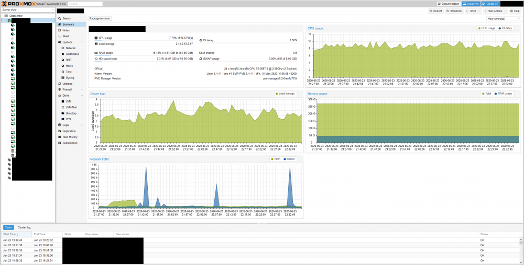Open DNS configuration
Image resolution: width=524 pixels, height=265 pixels.
pos(69,60)
